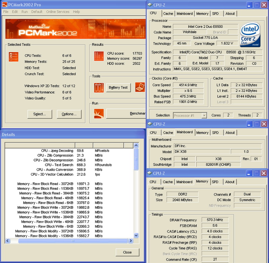Image resolution: width=269 pixels, height=263 pixels.
Task: Click the Selected Tests checklist icon
Action: coord(13,57)
